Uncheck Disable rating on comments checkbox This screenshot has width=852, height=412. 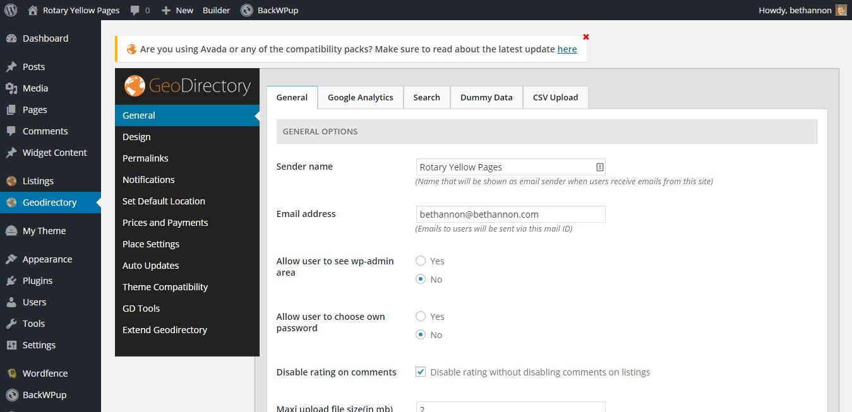click(421, 372)
